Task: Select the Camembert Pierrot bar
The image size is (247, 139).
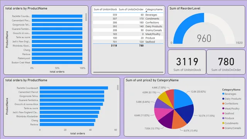Action: point(72,92)
